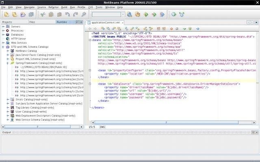260x162 pixels.
Task: Click the Validate XML double-arrow icon
Action: [190, 29]
